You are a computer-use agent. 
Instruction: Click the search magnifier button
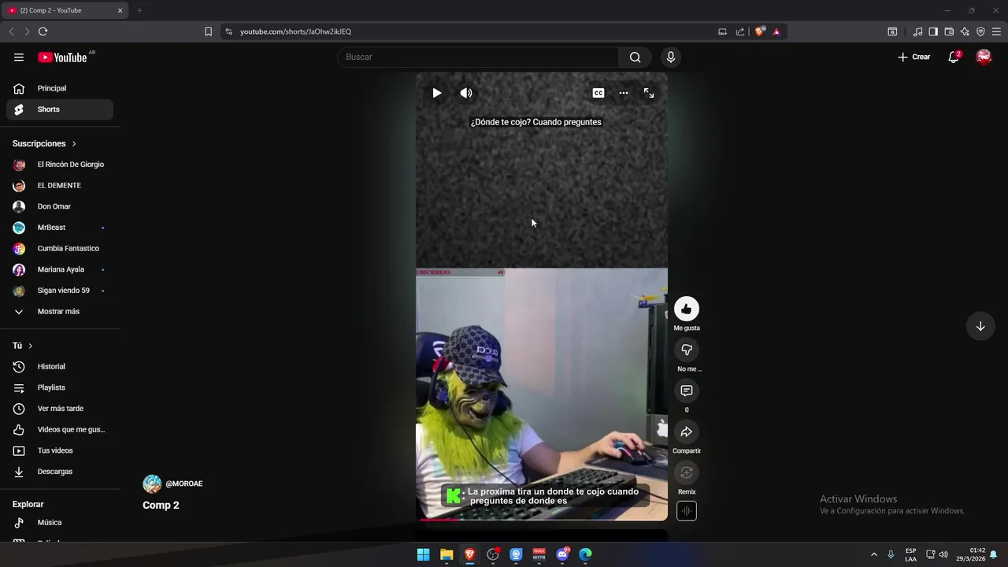click(635, 57)
